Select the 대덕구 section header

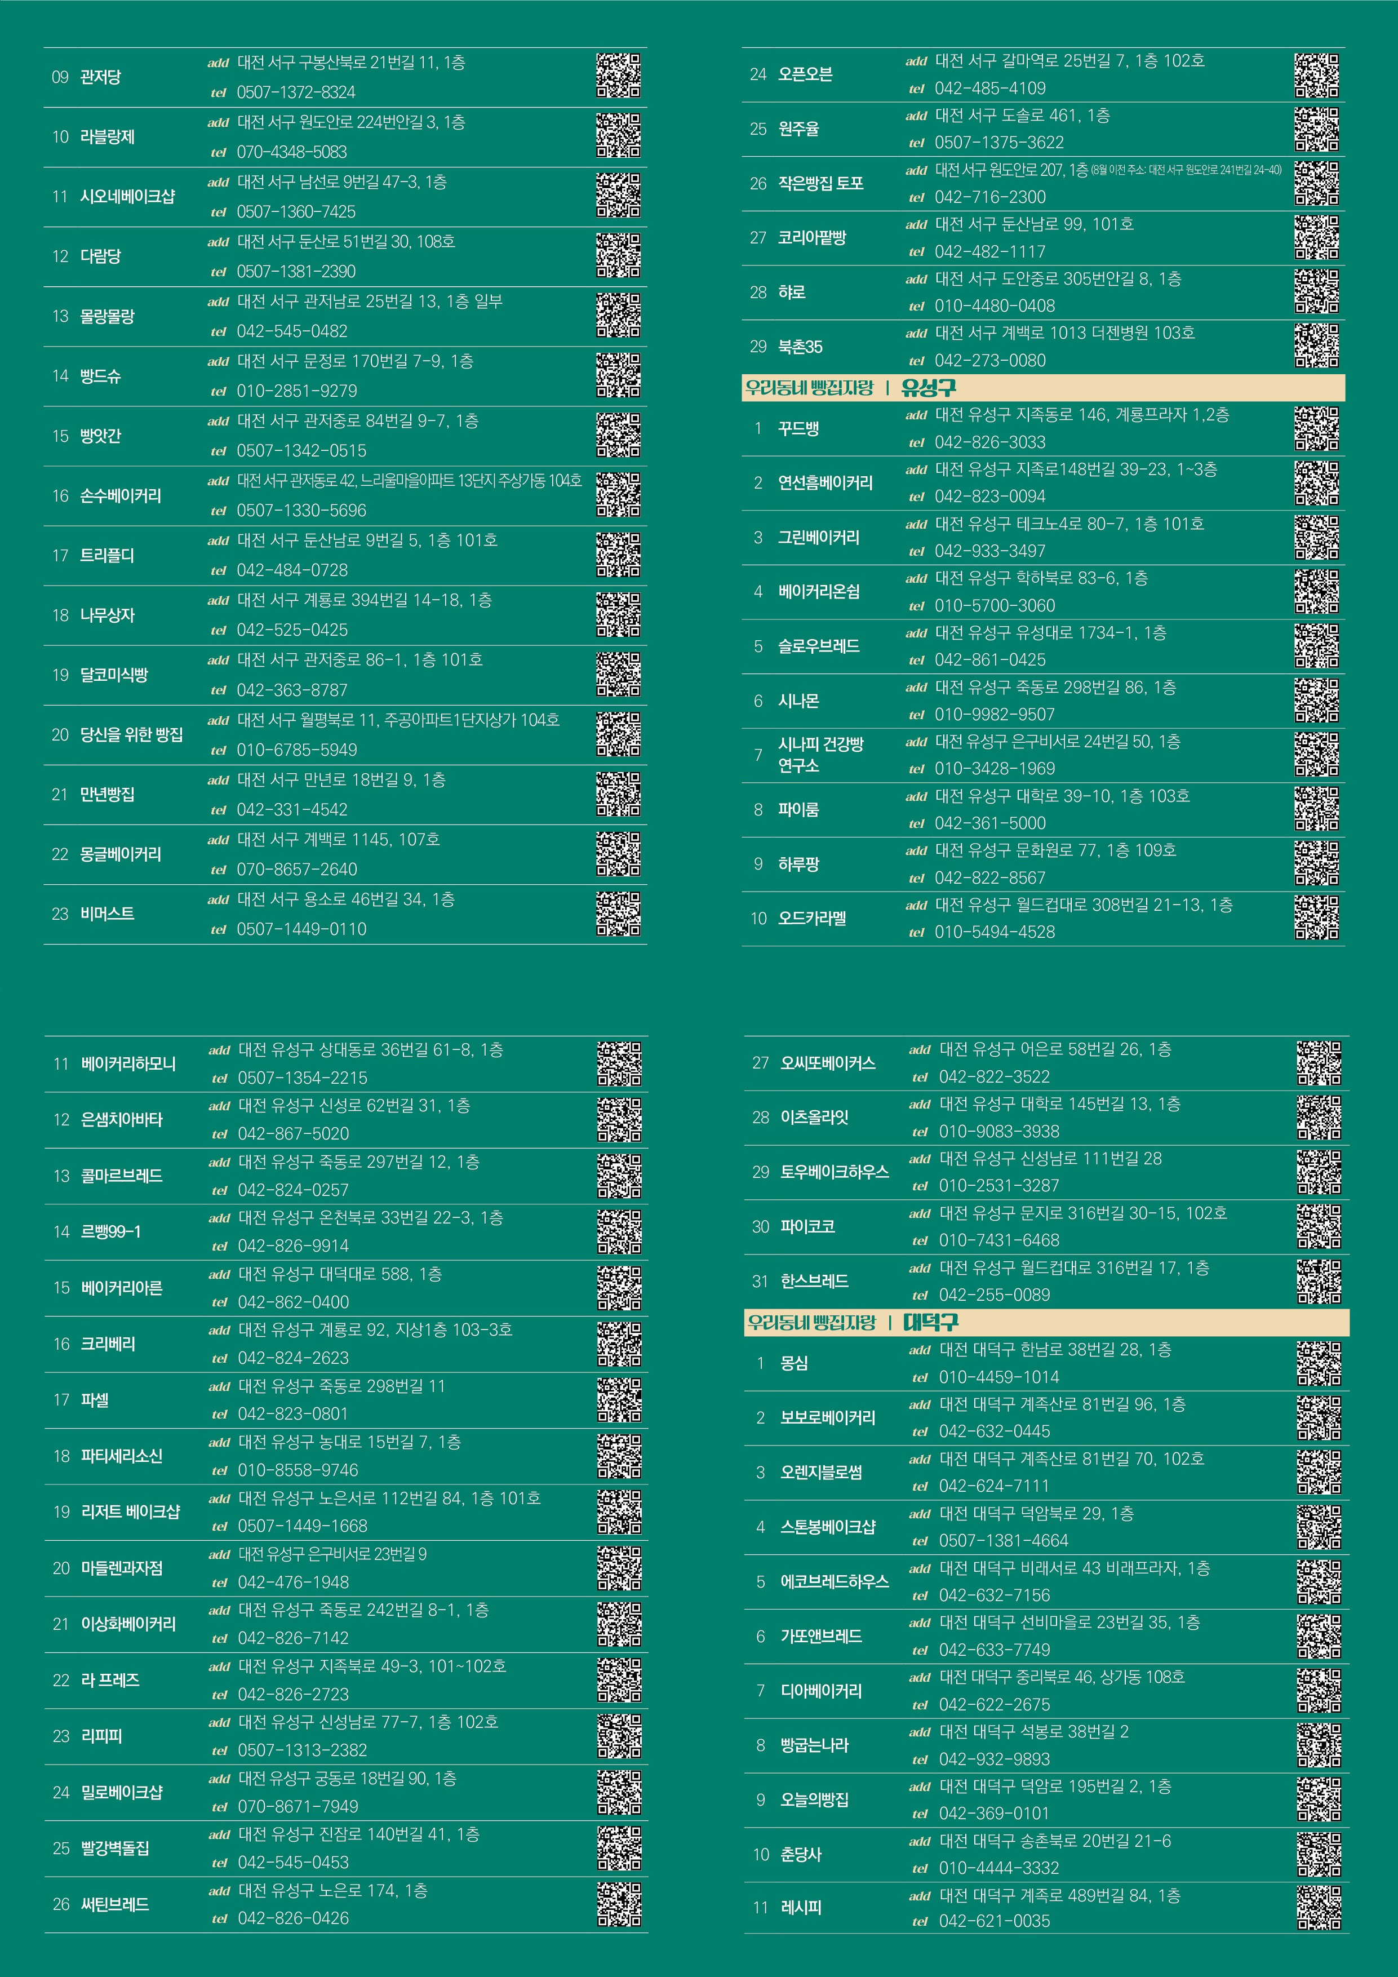[930, 1323]
